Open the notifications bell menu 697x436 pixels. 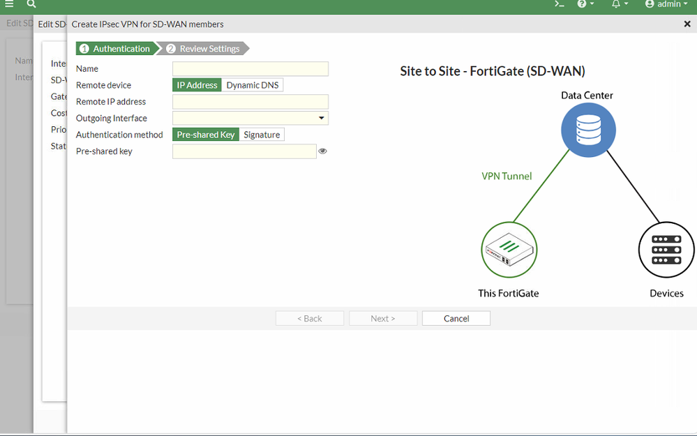pos(620,4)
